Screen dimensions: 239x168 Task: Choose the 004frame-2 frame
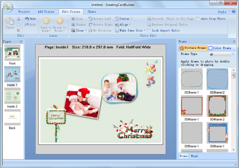[217, 106]
